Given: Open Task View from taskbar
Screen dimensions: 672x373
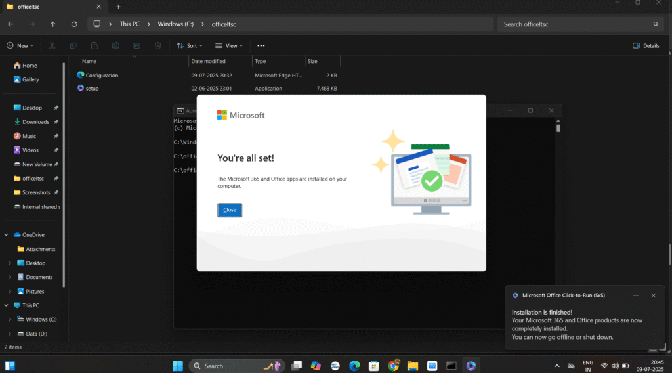Looking at the screenshot, I should click(296, 366).
